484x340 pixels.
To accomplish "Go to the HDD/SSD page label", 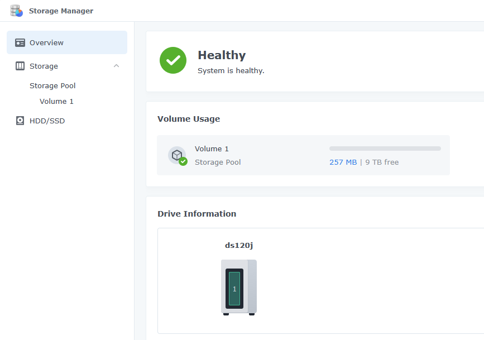I will pos(47,121).
